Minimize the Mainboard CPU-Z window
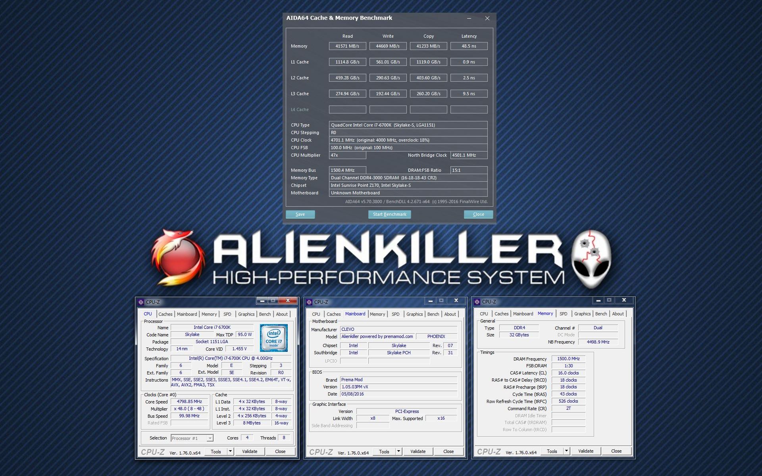The width and height of the screenshot is (762, 476). [x=430, y=301]
